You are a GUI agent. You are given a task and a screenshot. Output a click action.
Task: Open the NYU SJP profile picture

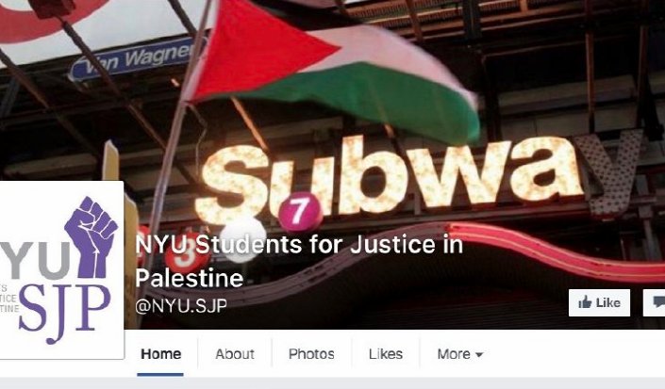tap(61, 270)
